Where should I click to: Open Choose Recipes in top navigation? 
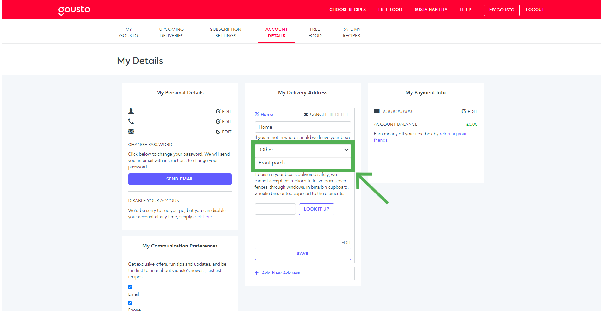click(347, 10)
